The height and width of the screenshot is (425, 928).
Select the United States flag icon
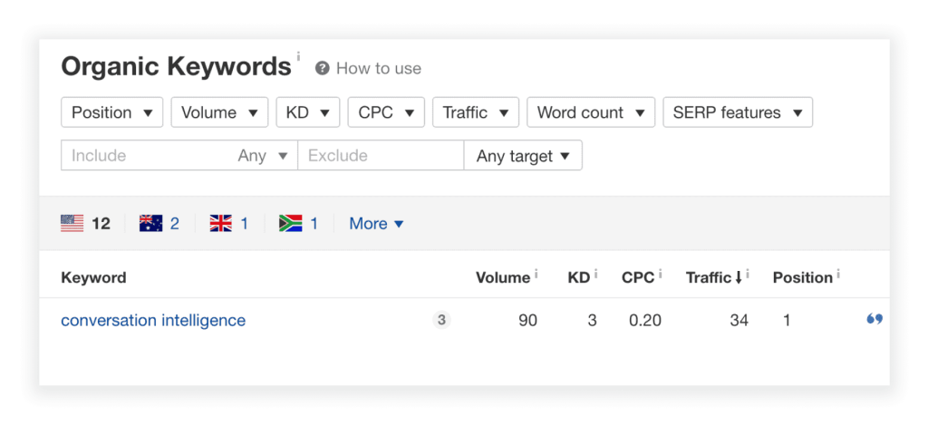click(x=72, y=223)
